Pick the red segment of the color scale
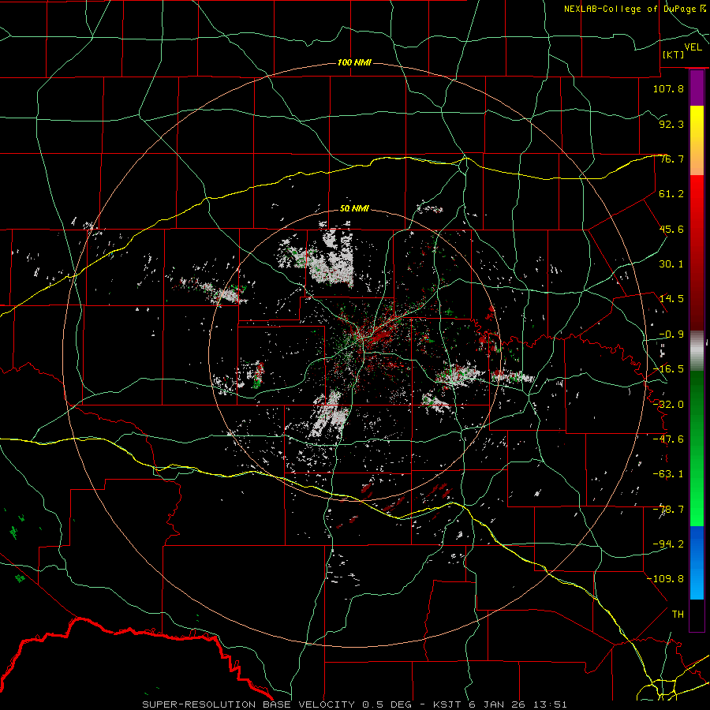Image resolution: width=710 pixels, height=710 pixels. [697, 252]
